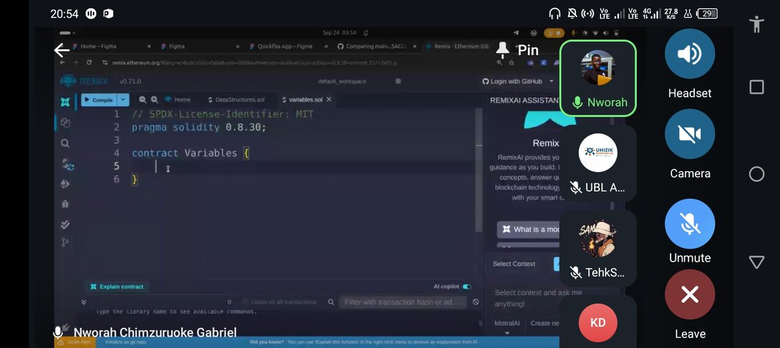The width and height of the screenshot is (780, 348).
Task: Open File explorer sidebar icon
Action: click(65, 122)
